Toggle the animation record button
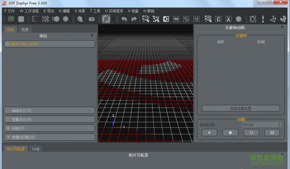This screenshot has width=290, height=169. pos(230,133)
